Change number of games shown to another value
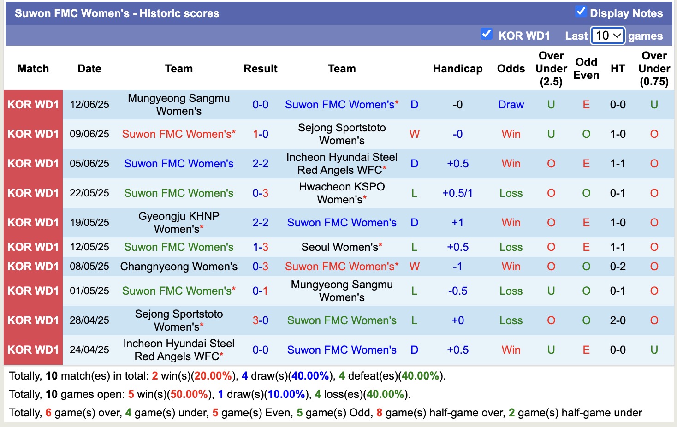This screenshot has width=677, height=427. 607,35
